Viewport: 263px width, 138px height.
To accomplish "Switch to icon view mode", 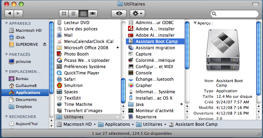I will [64, 13].
